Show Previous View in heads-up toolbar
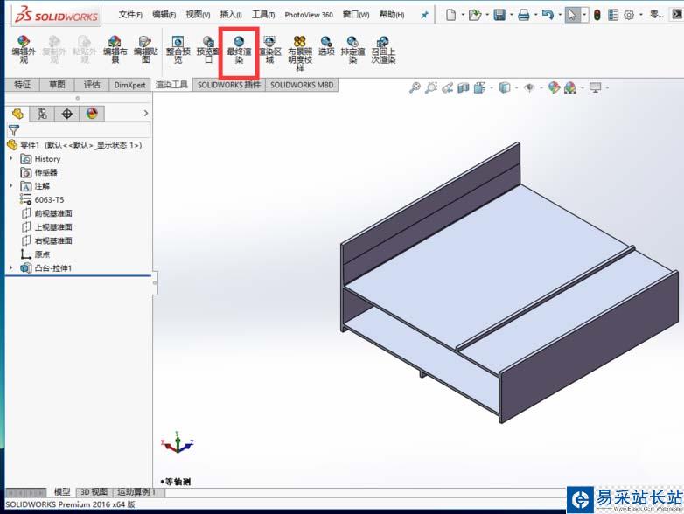684x514 pixels. pos(447,88)
